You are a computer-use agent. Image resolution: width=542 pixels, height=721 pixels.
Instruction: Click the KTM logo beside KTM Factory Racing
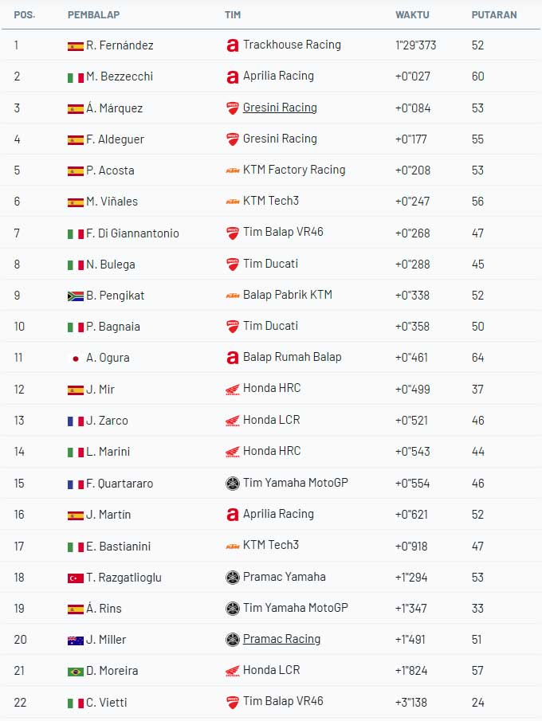tap(233, 170)
